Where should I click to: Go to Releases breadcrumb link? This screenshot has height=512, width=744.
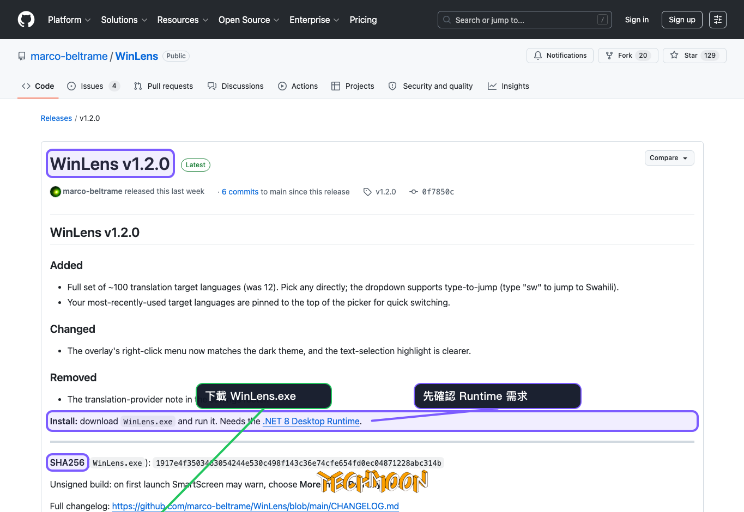pyautogui.click(x=56, y=118)
